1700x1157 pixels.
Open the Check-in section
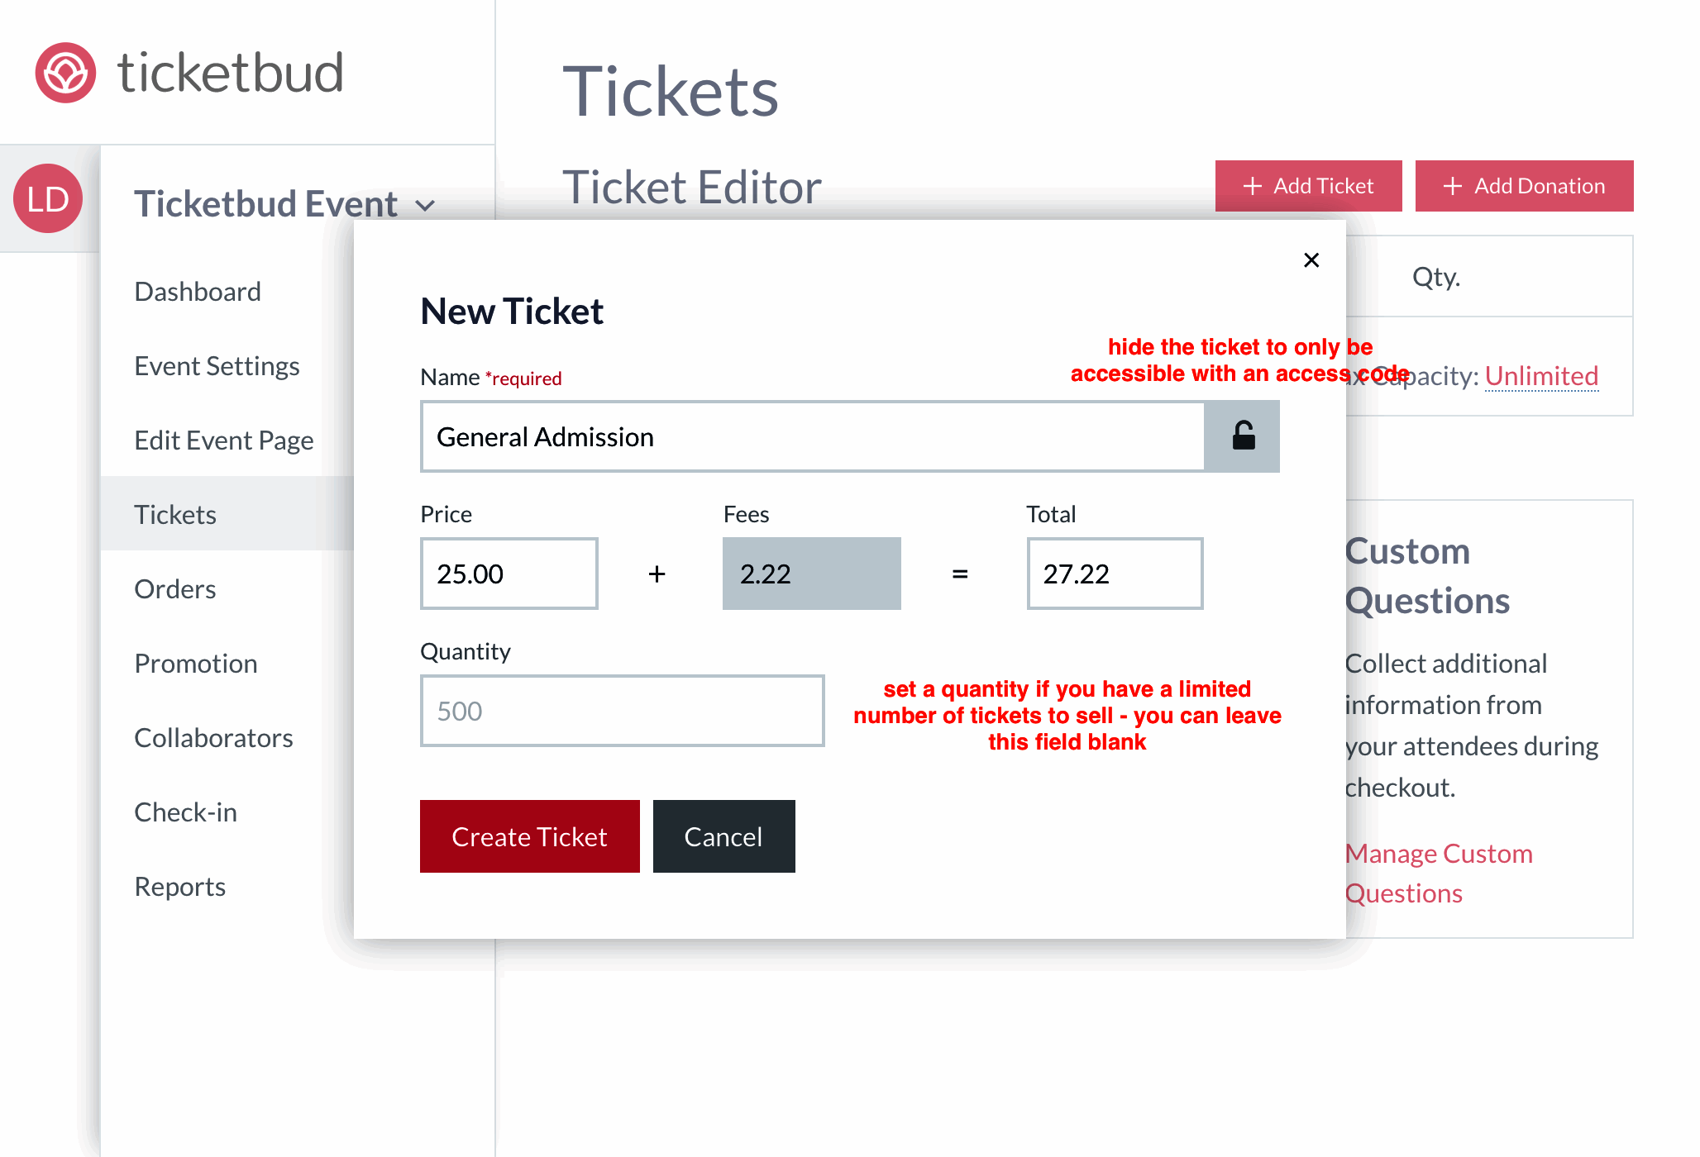(x=185, y=812)
